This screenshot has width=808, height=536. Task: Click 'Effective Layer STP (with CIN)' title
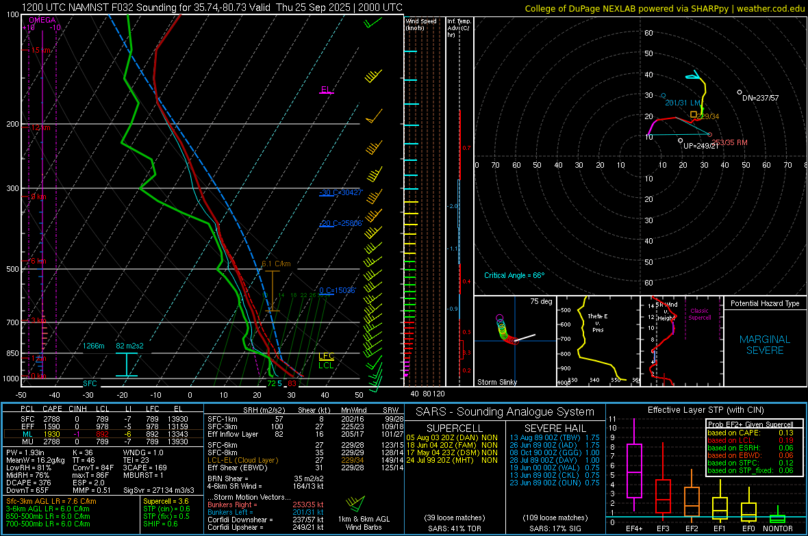(x=705, y=410)
